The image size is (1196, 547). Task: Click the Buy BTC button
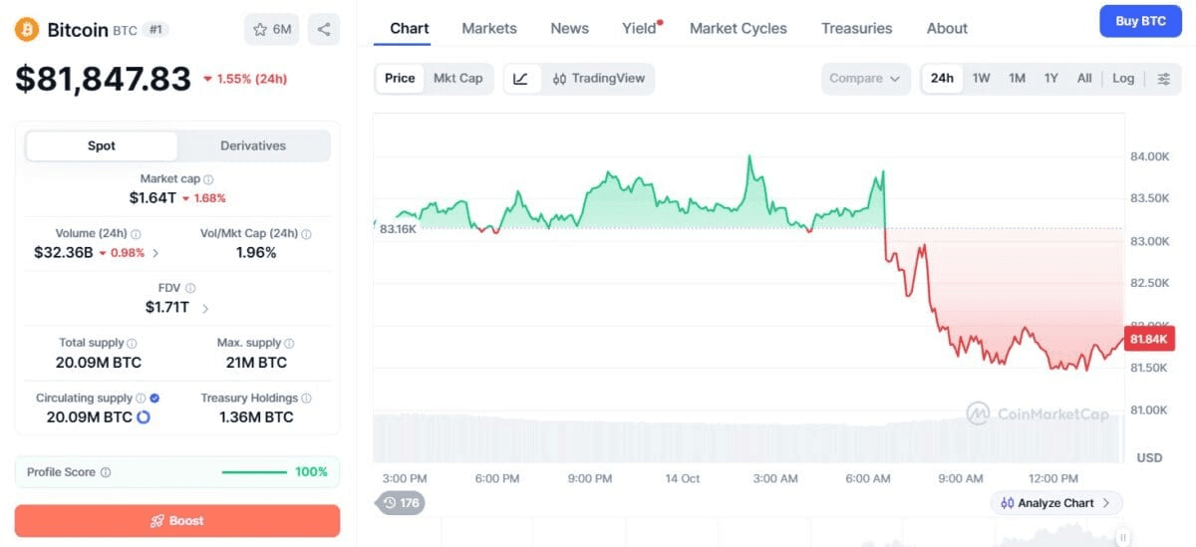pyautogui.click(x=1140, y=21)
